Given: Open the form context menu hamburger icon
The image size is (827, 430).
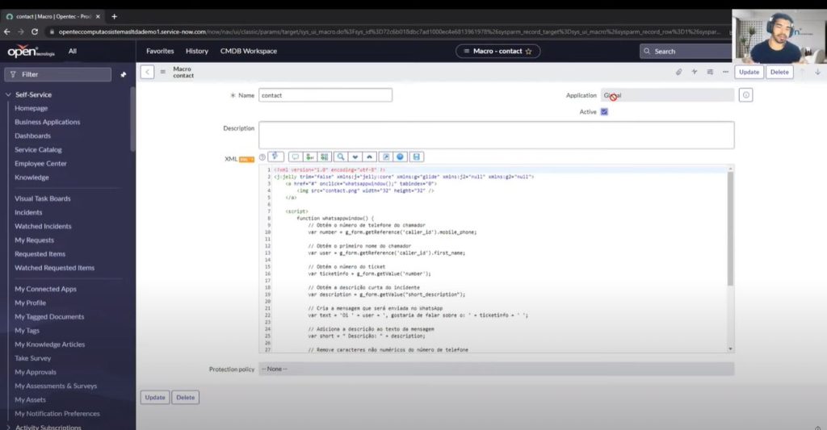Looking at the screenshot, I should coord(163,72).
